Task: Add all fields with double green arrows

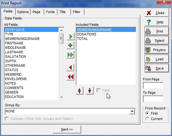Action: [70, 55]
